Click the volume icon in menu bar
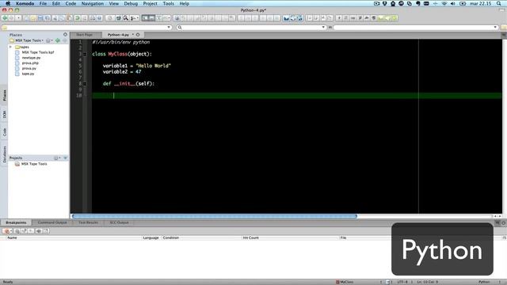This screenshot has width=507, height=285. 452,3
